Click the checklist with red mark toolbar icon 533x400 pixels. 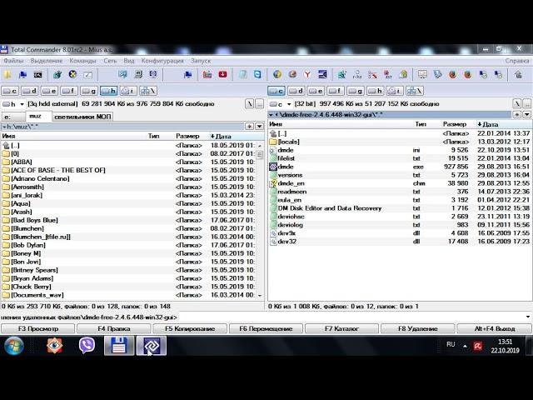click(x=372, y=74)
